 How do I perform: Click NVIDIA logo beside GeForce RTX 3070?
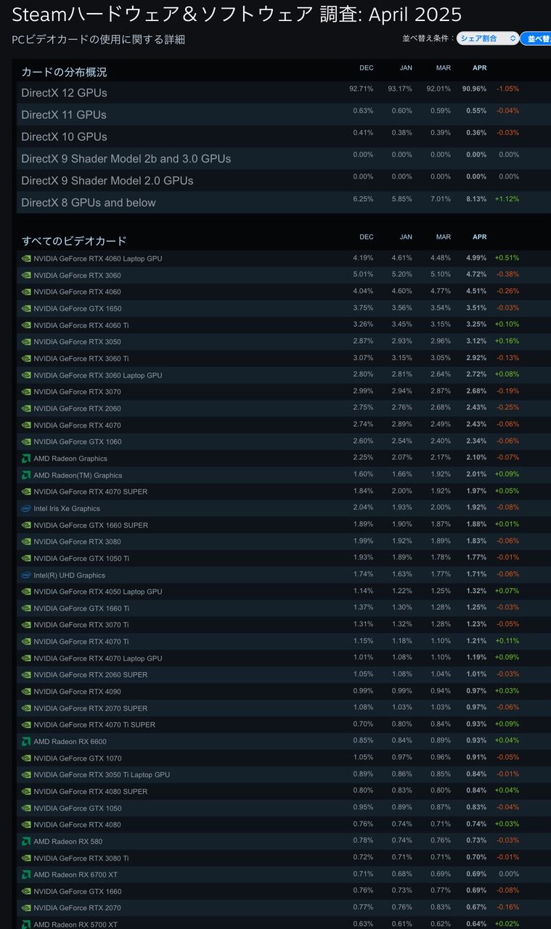click(x=26, y=392)
